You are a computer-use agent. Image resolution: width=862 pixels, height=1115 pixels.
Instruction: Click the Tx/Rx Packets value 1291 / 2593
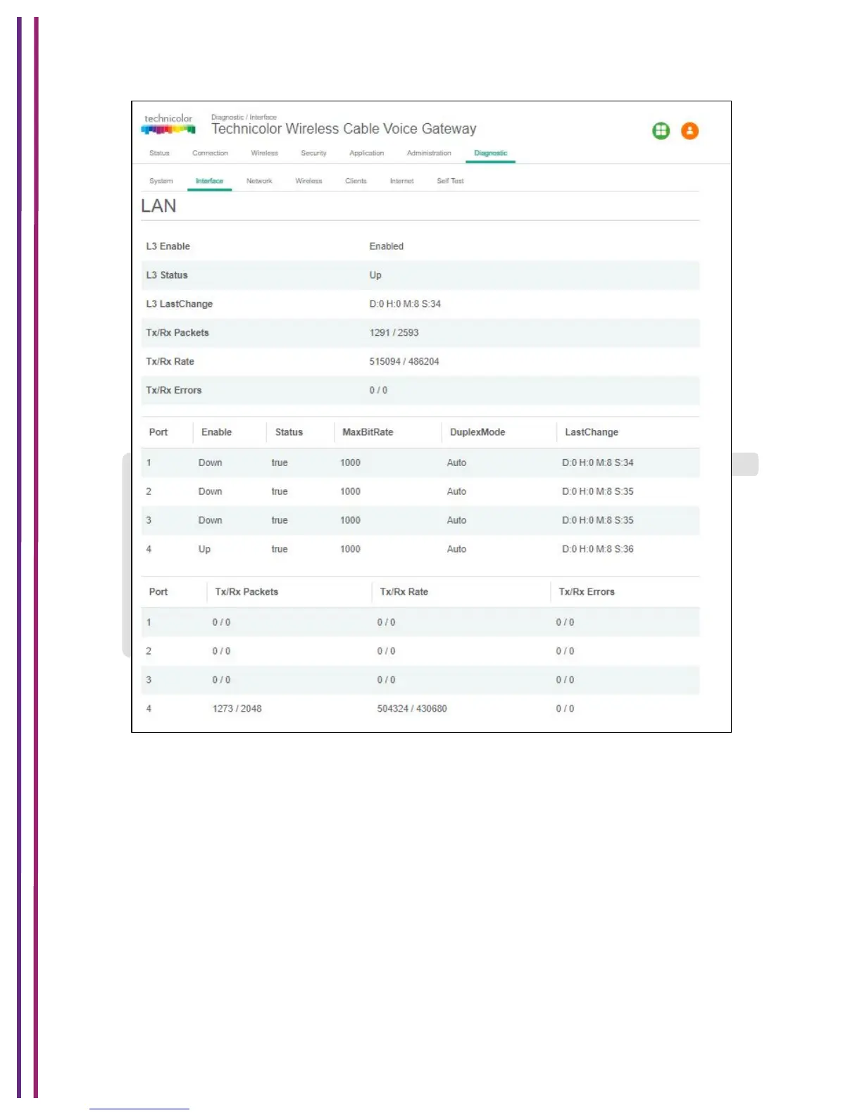[x=394, y=333]
